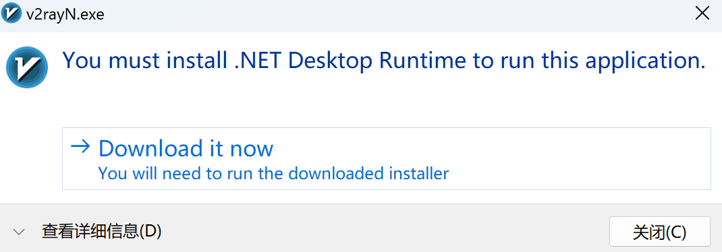Click the 'You will need to run the downloaded installer' text

(273, 173)
